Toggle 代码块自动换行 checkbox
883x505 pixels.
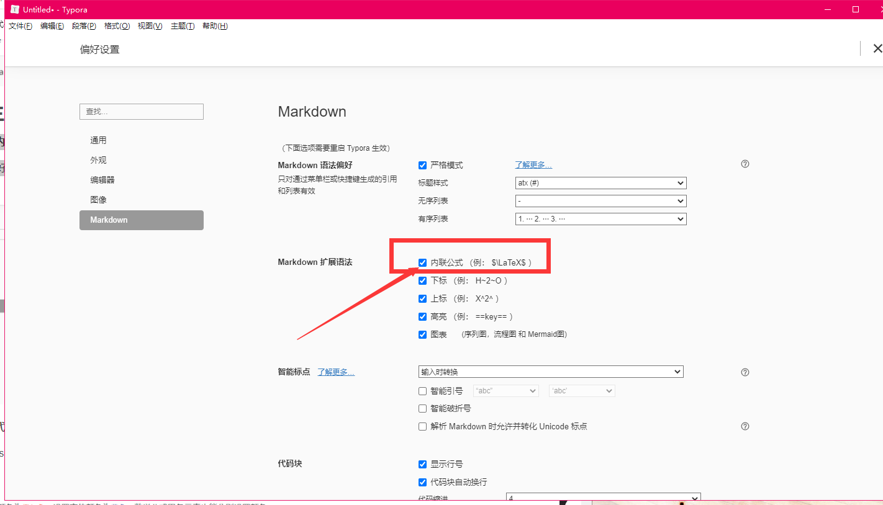[x=423, y=482]
